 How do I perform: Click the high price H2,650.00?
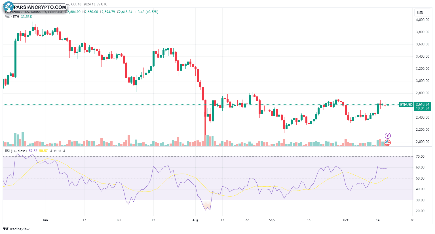pos(90,12)
